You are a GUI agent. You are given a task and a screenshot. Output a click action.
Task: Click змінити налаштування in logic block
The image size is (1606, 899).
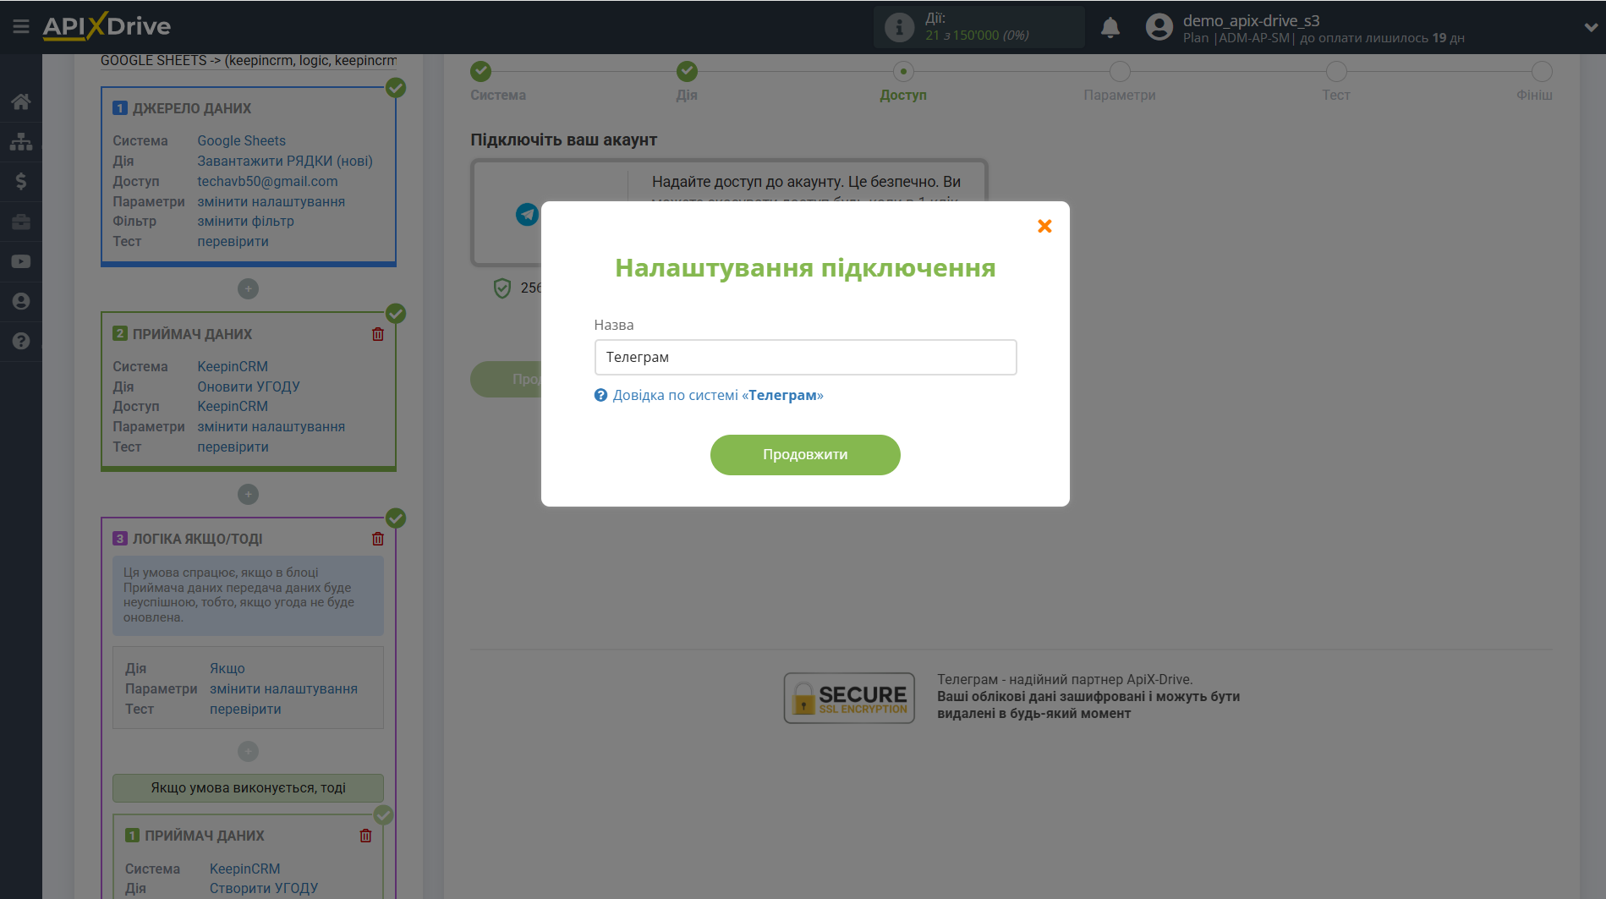[283, 688]
